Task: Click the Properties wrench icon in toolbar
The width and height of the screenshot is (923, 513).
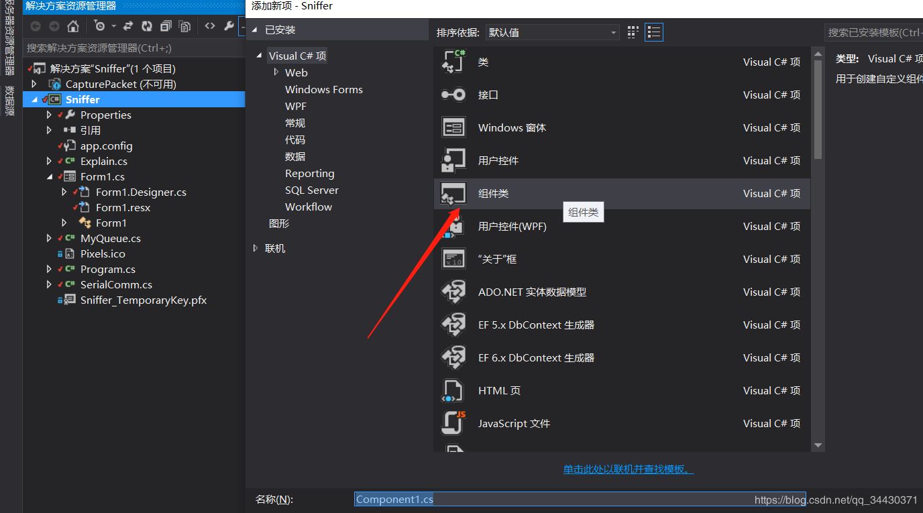Action: pos(229,26)
